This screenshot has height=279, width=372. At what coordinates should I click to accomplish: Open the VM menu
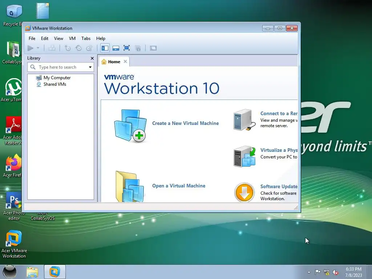point(72,39)
